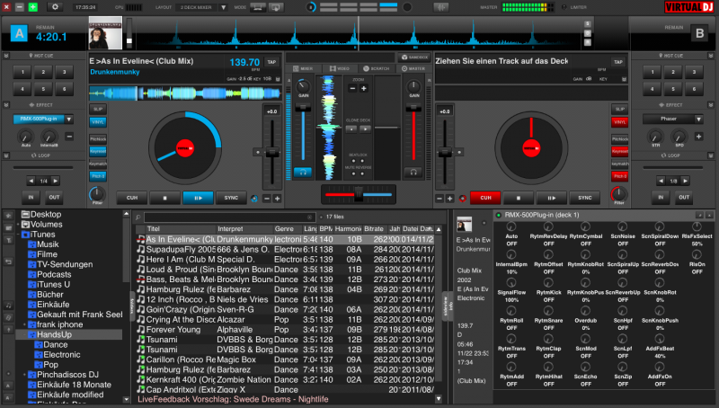Switch to the MASTER tab

click(413, 69)
